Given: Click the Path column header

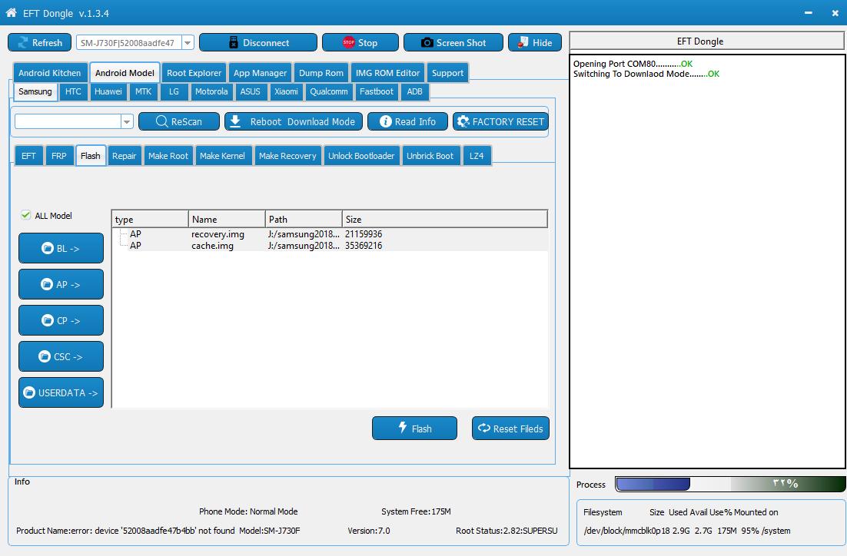Looking at the screenshot, I should click(304, 219).
